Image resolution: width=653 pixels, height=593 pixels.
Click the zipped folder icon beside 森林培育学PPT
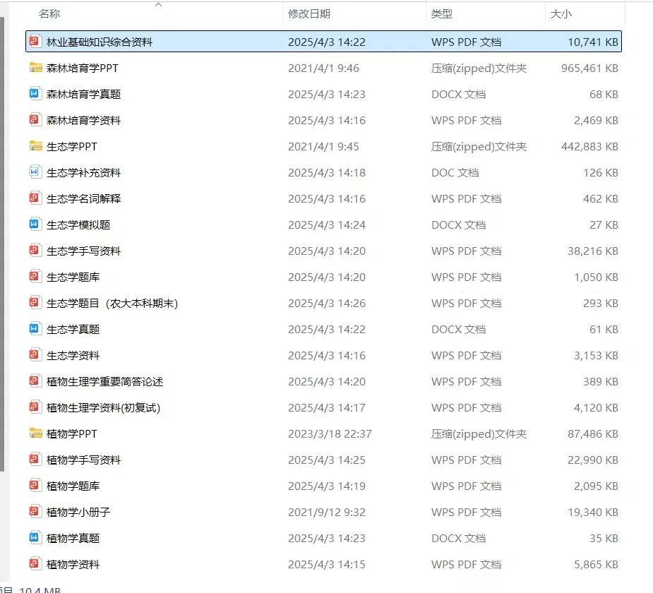35,68
